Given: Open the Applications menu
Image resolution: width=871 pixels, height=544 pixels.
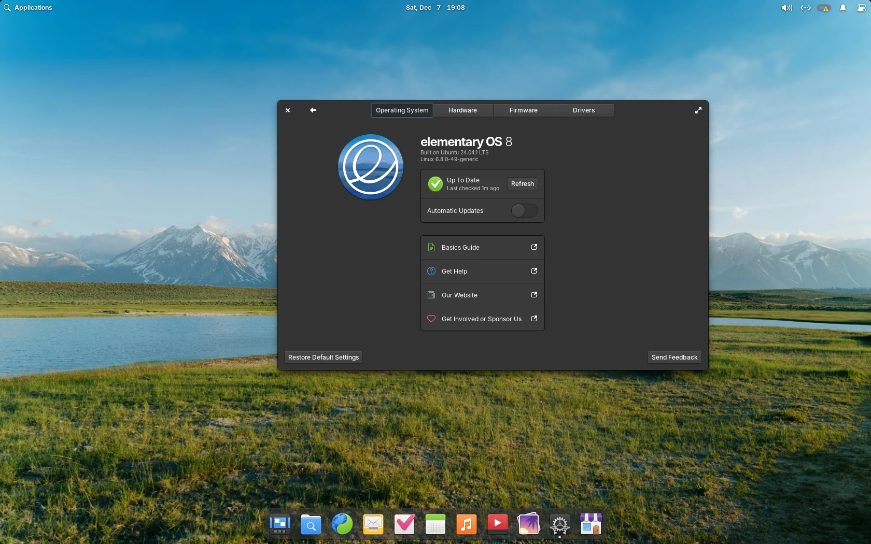Looking at the screenshot, I should click(28, 7).
